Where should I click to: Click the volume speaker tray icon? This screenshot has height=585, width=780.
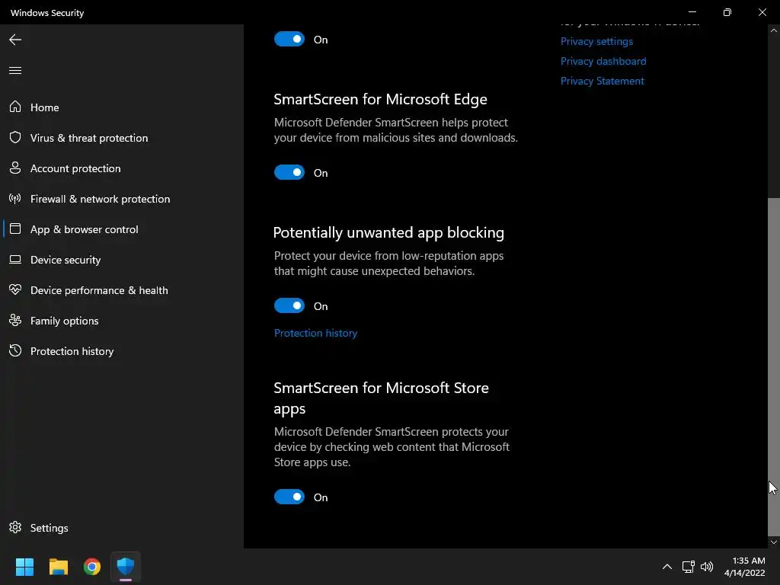(706, 567)
